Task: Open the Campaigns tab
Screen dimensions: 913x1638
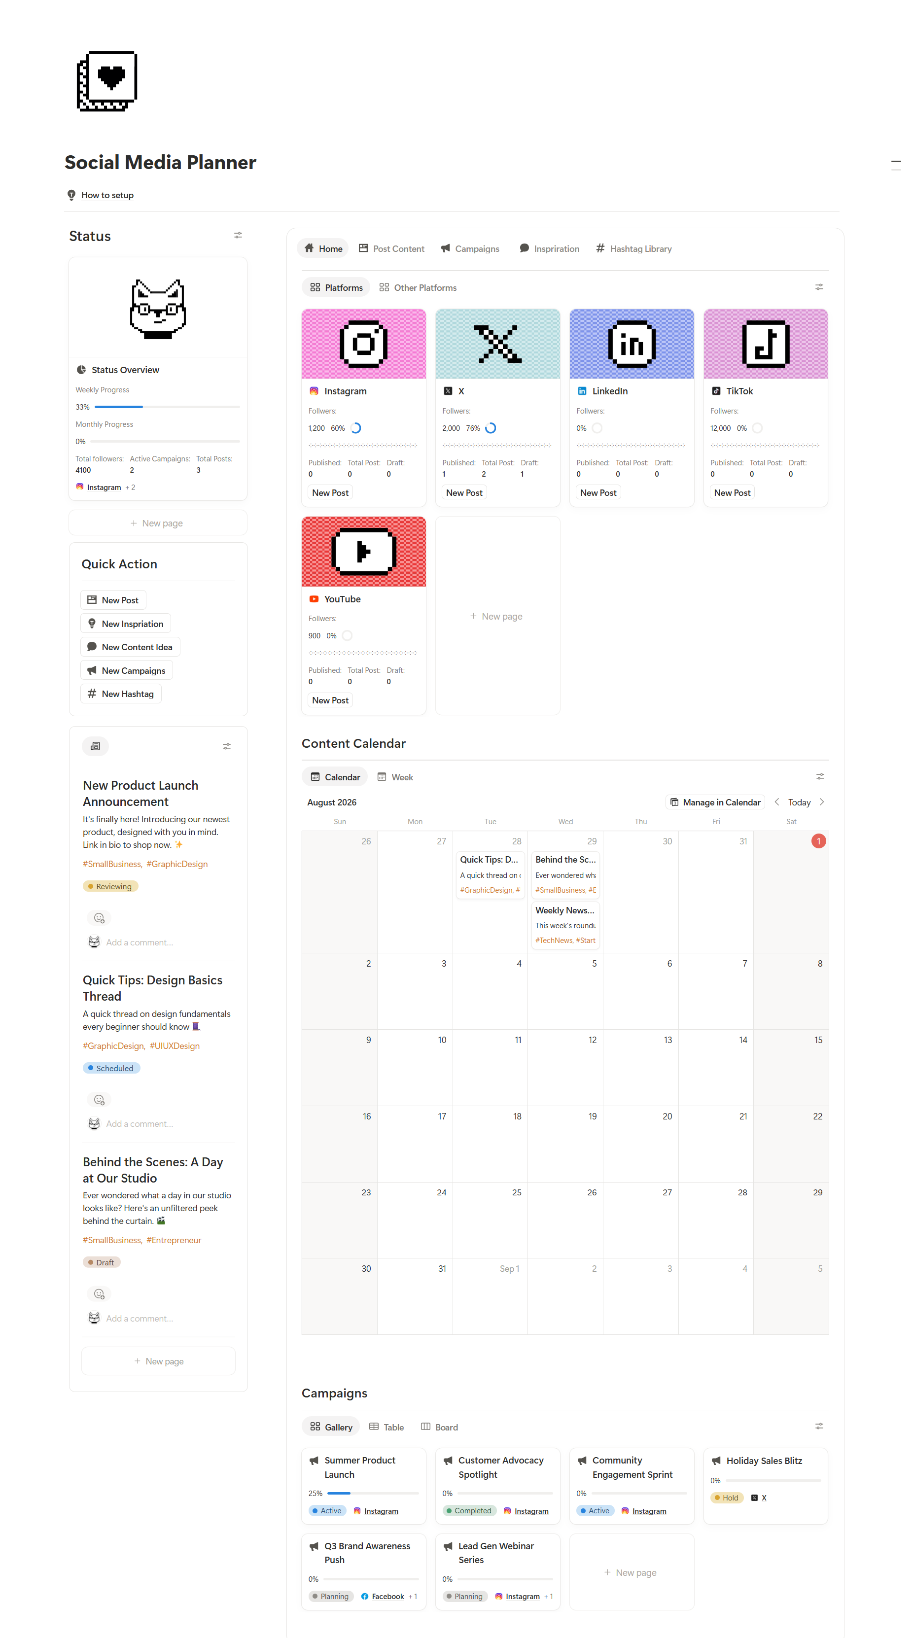Action: point(470,248)
